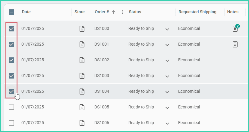Viewport: 249px width, 132px height.
Task: Open store report icon for order DS1004
Action: click(x=82, y=92)
